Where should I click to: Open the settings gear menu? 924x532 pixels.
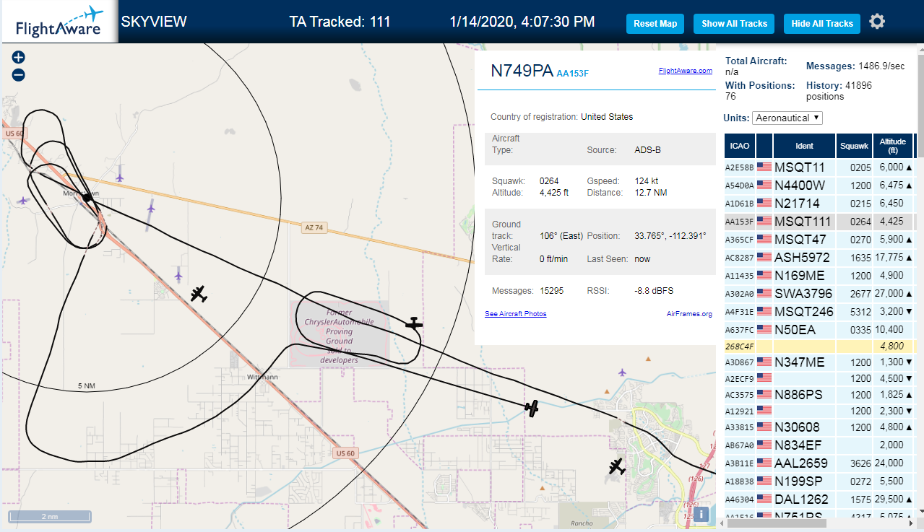coord(877,22)
